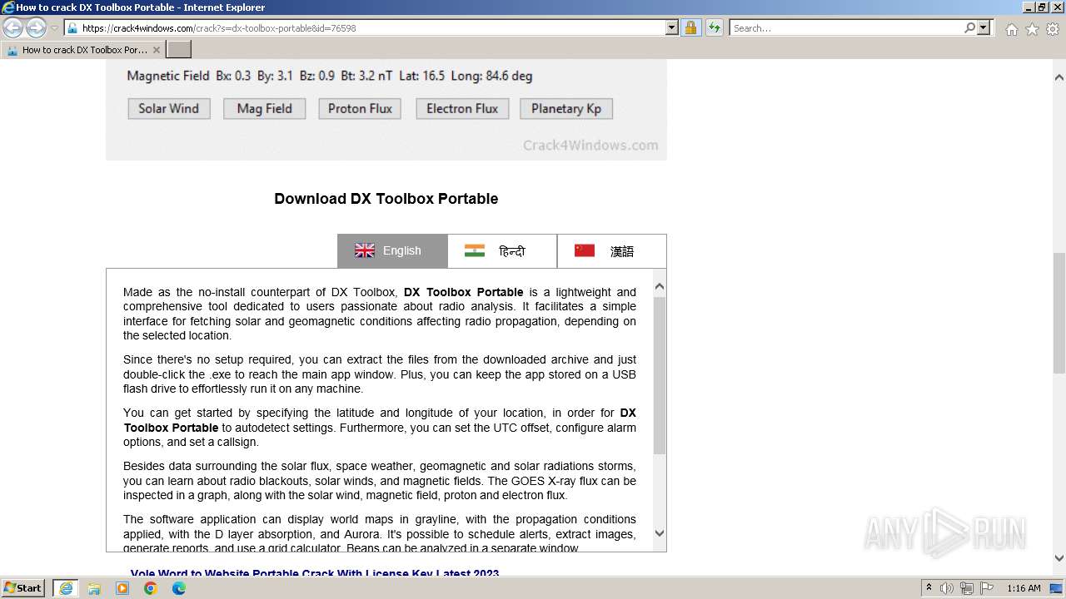
Task: Open 'Vole Word to Website Portable Crack' link
Action: coord(315,573)
